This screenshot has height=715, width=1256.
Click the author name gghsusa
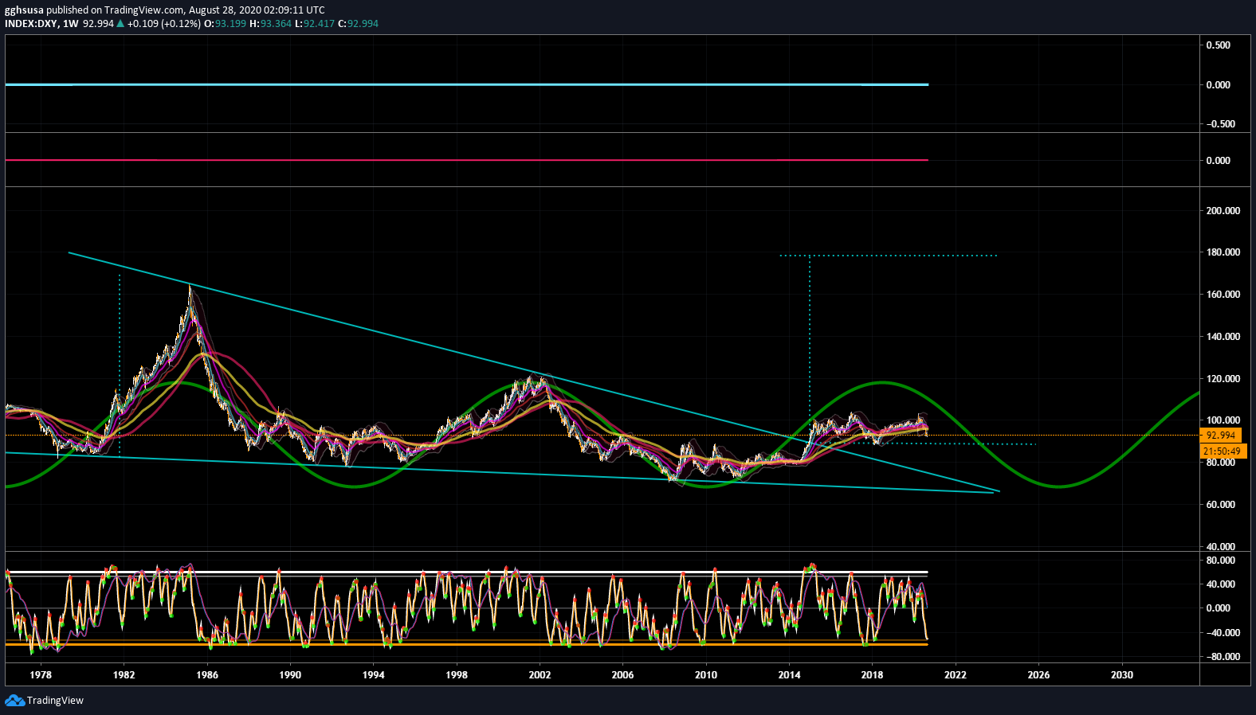click(x=24, y=10)
